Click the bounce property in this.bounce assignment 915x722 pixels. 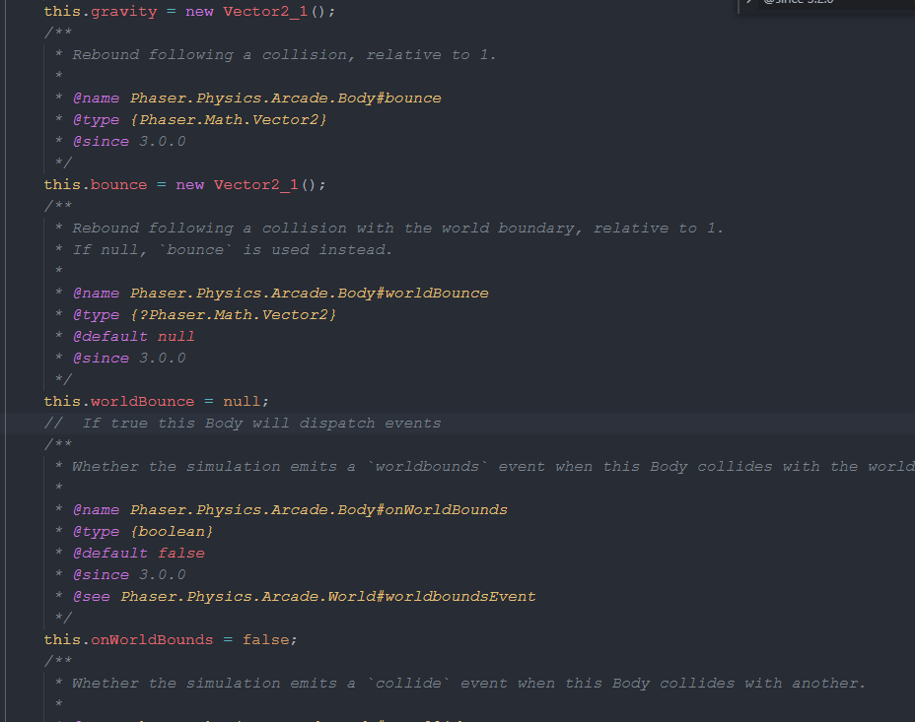[x=119, y=185]
